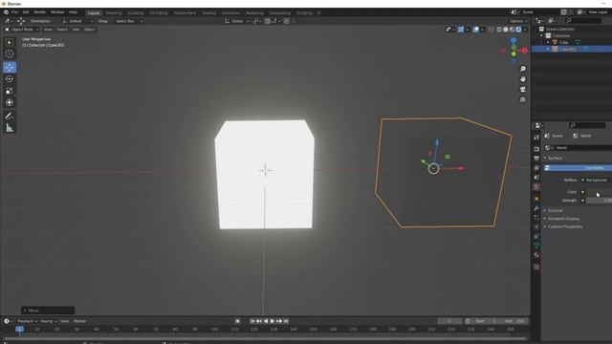
Task: Toggle camera view with the camera icon
Action: pyautogui.click(x=523, y=89)
